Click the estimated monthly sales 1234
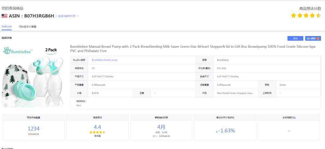This screenshot has width=325, height=149. [x=34, y=129]
